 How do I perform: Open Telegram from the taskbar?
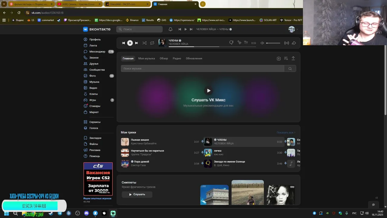point(60,213)
